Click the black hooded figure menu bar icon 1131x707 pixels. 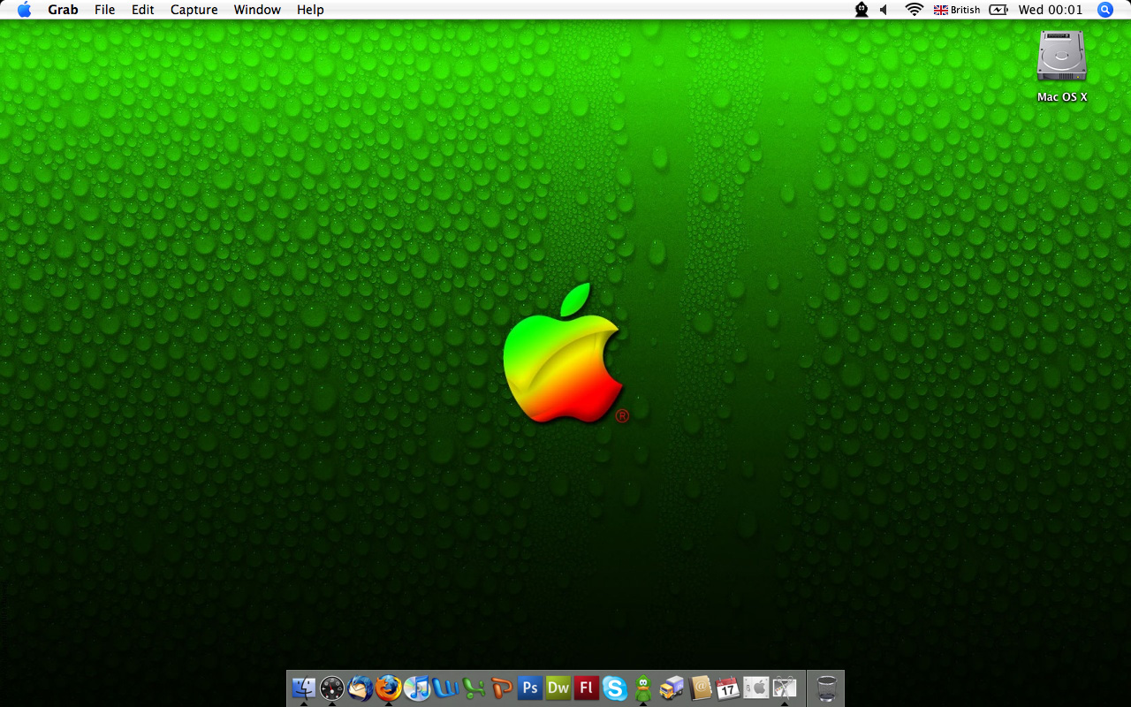coord(862,10)
